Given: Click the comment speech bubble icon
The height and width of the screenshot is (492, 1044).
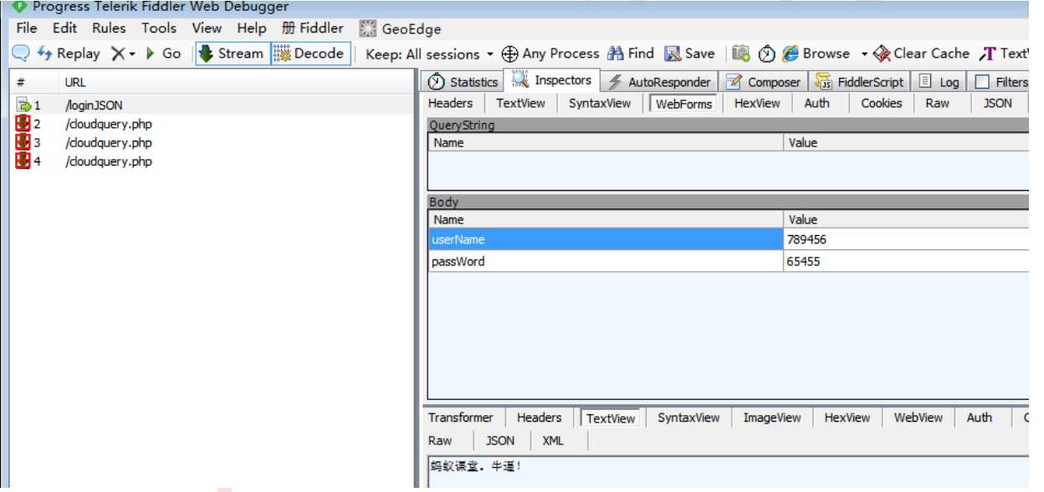Looking at the screenshot, I should pyautogui.click(x=20, y=54).
